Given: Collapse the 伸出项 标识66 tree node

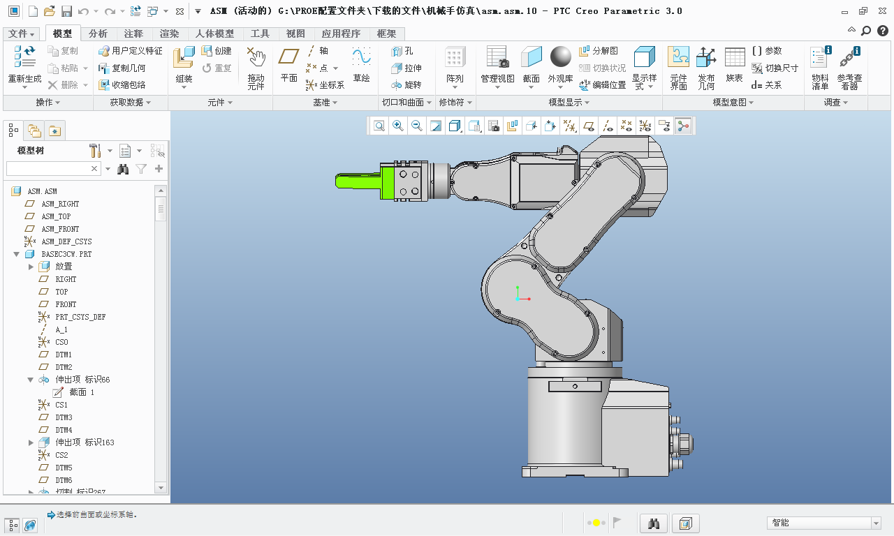Looking at the screenshot, I should pyautogui.click(x=31, y=380).
